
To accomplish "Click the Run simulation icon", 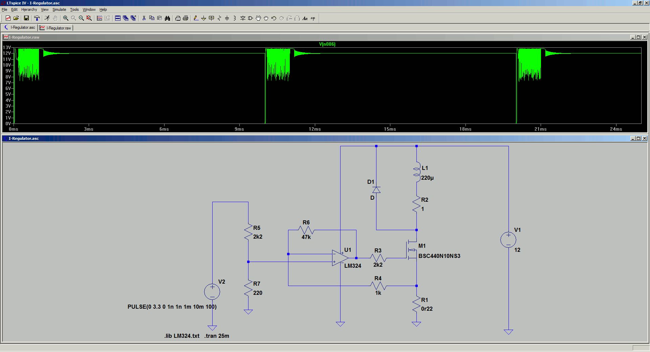I will [x=47, y=18].
